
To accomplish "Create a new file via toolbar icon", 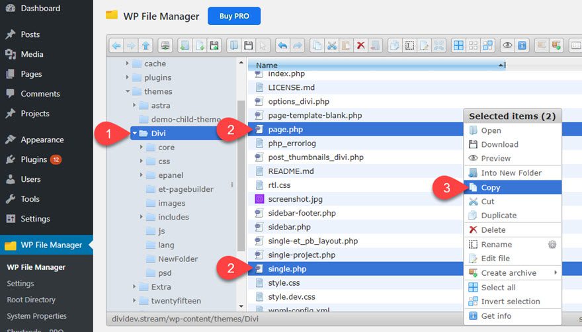I will click(x=200, y=46).
